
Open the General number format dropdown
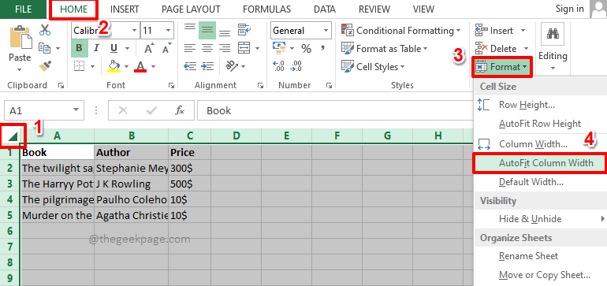click(x=326, y=31)
